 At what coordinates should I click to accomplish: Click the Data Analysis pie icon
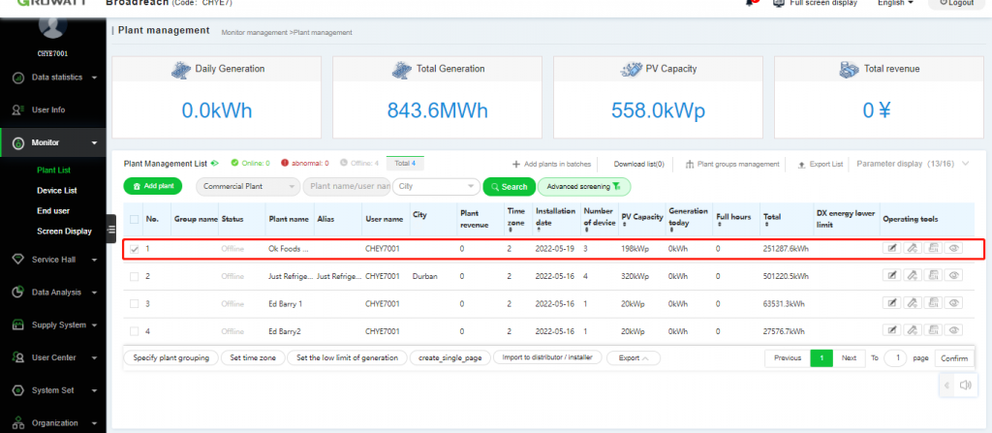coord(18,293)
